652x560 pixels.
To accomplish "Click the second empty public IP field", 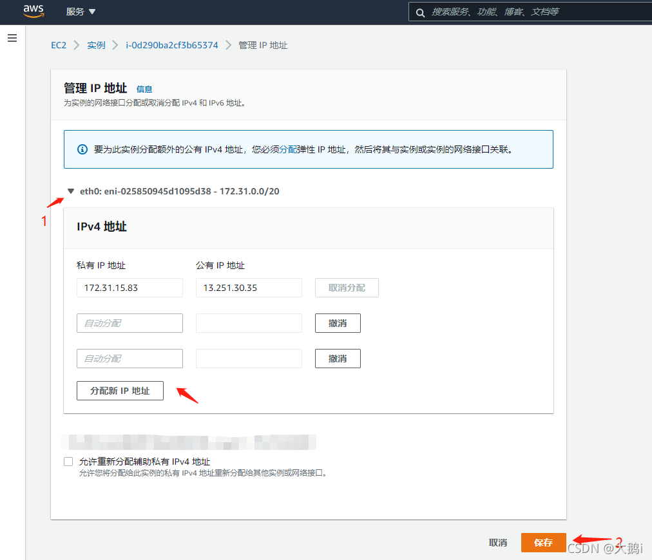I will pos(249,359).
